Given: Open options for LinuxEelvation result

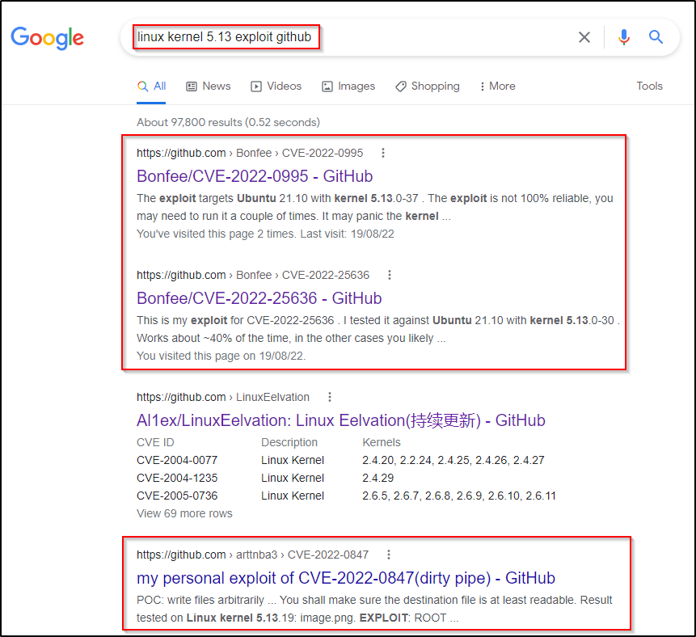Looking at the screenshot, I should 329,397.
